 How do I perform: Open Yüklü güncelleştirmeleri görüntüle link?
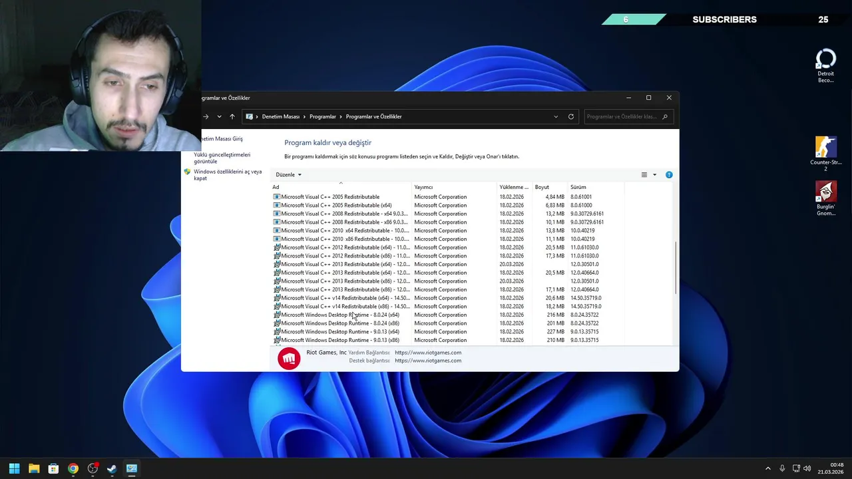tap(222, 158)
